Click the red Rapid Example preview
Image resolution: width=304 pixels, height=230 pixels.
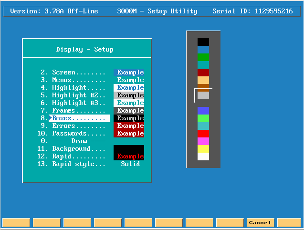[x=129, y=157]
